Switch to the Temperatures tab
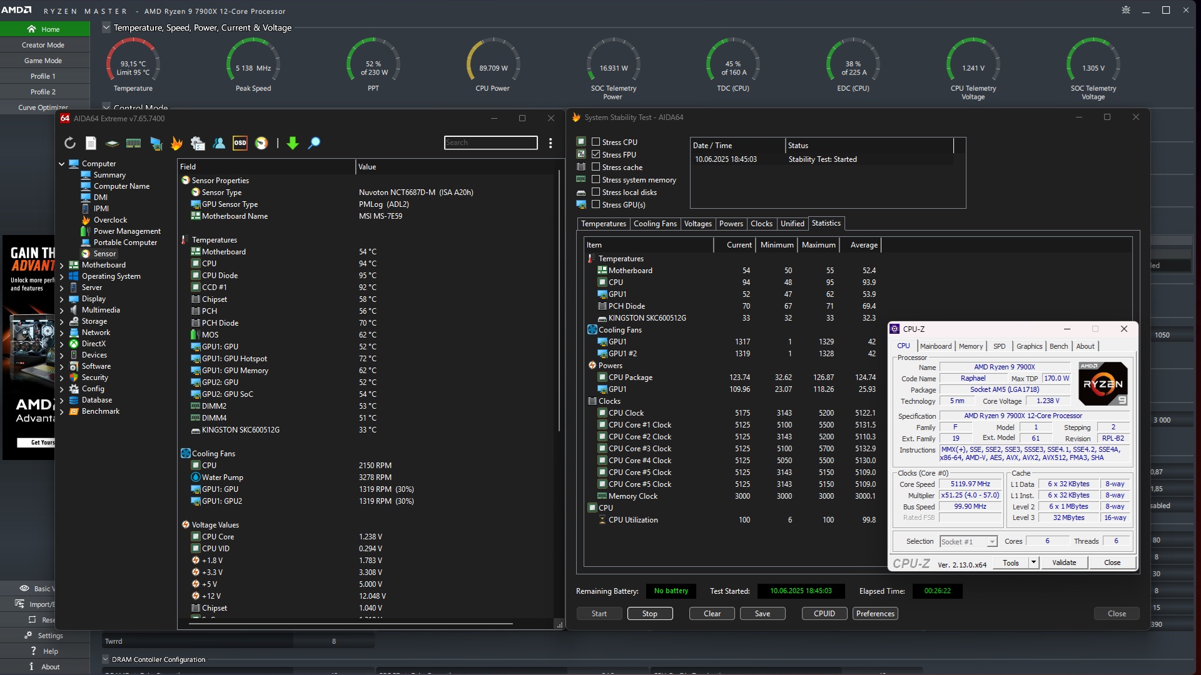Viewport: 1201px width, 675px height. (603, 224)
